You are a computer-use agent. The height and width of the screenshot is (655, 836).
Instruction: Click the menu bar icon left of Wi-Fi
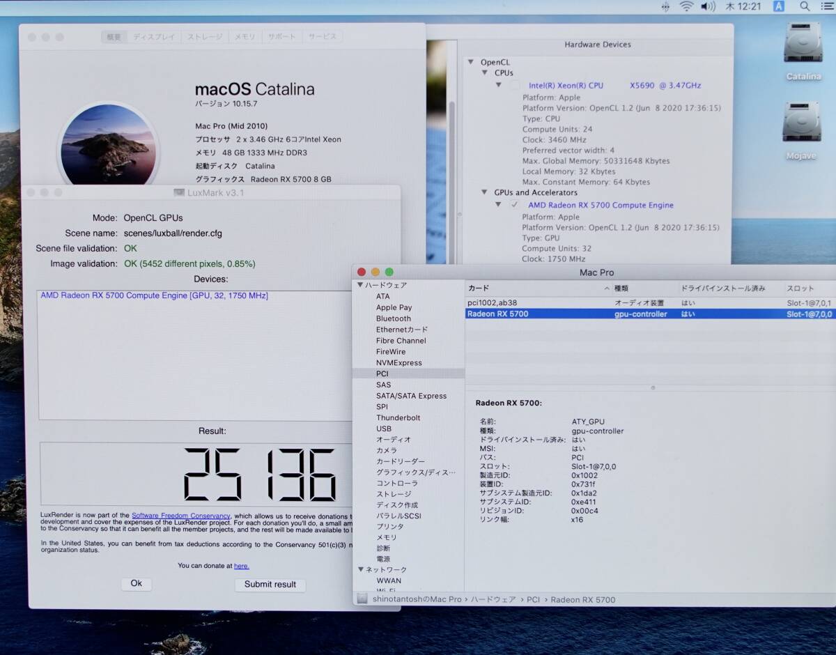click(665, 7)
